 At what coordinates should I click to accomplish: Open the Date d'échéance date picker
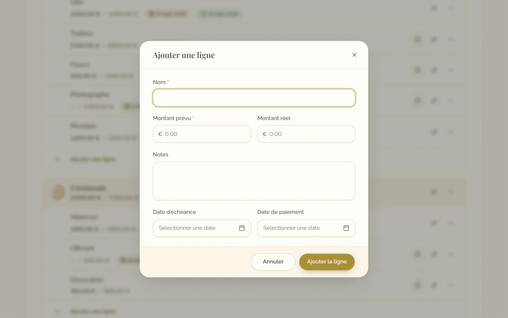tap(202, 228)
